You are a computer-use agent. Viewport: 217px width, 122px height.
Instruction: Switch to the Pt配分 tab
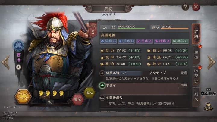196,76
